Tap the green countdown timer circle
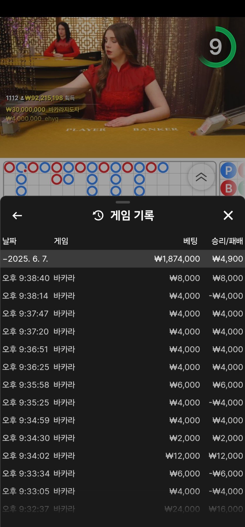245x527 pixels. 216,47
